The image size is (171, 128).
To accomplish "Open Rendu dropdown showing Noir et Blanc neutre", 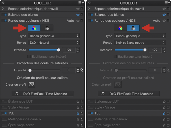I will coord(140,43).
